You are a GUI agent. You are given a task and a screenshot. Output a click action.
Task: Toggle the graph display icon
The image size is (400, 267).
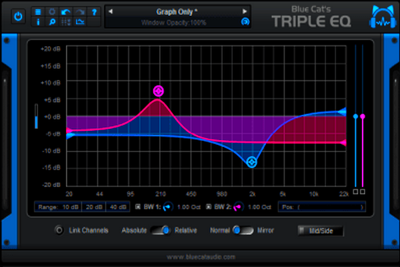click(80, 22)
